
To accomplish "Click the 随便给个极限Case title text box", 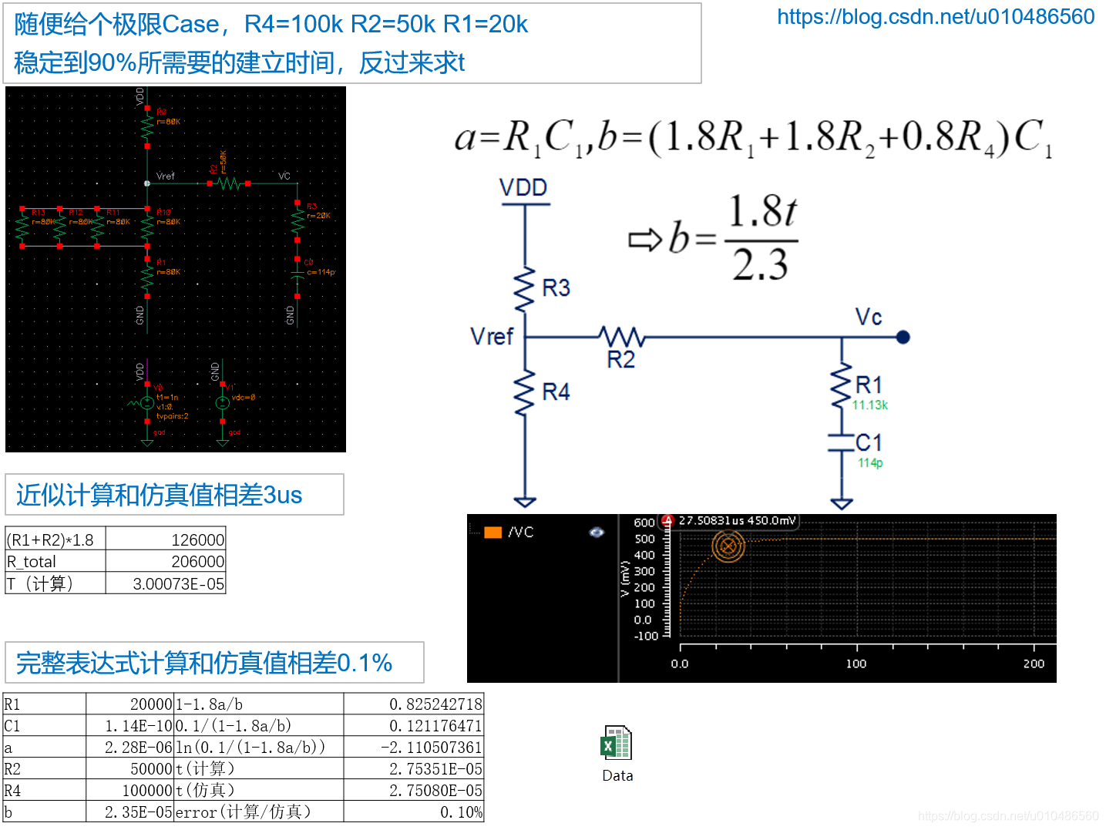I will click(x=352, y=43).
